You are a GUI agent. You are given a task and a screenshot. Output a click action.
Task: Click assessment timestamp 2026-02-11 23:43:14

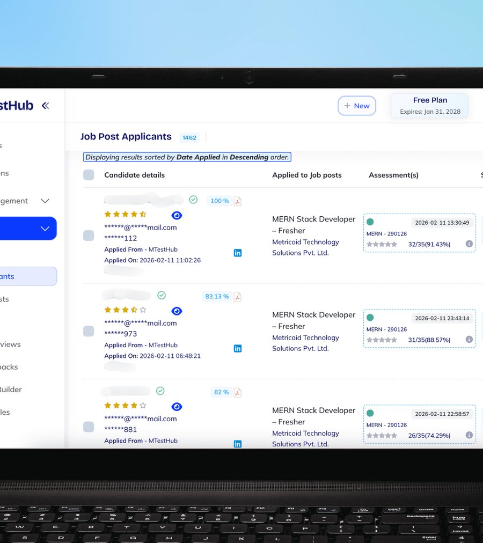[x=442, y=318]
